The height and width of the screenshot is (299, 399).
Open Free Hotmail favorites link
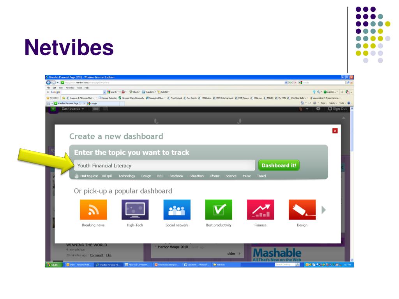coord(175,98)
